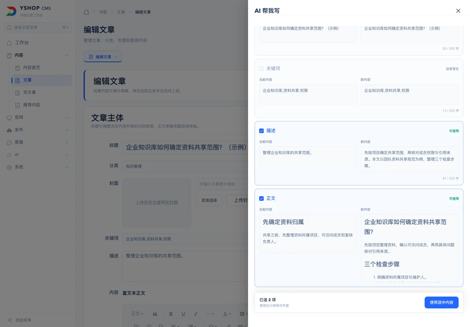Uncheck the 描述 field checkbox
This screenshot has height=327, width=470.
[261, 131]
